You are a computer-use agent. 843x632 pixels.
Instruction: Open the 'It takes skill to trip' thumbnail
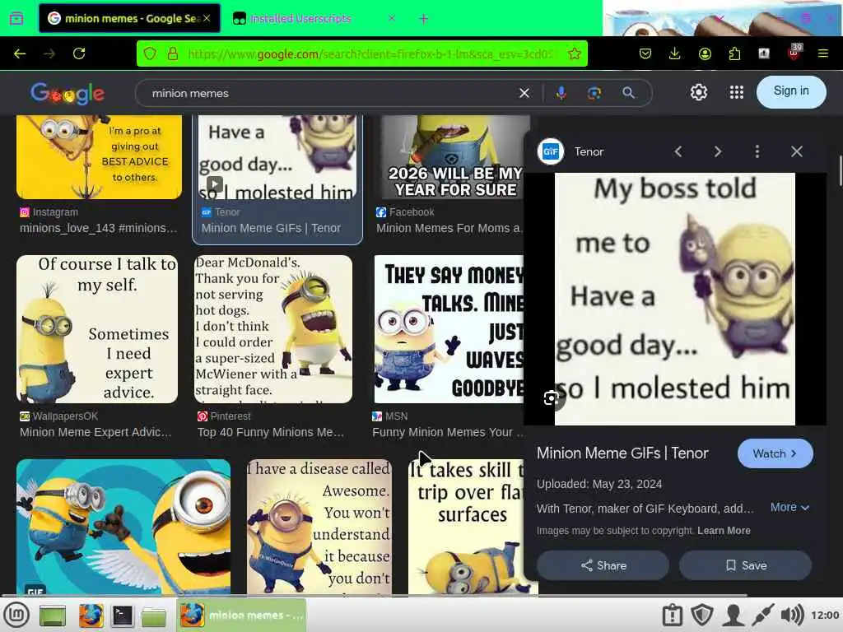[466, 527]
